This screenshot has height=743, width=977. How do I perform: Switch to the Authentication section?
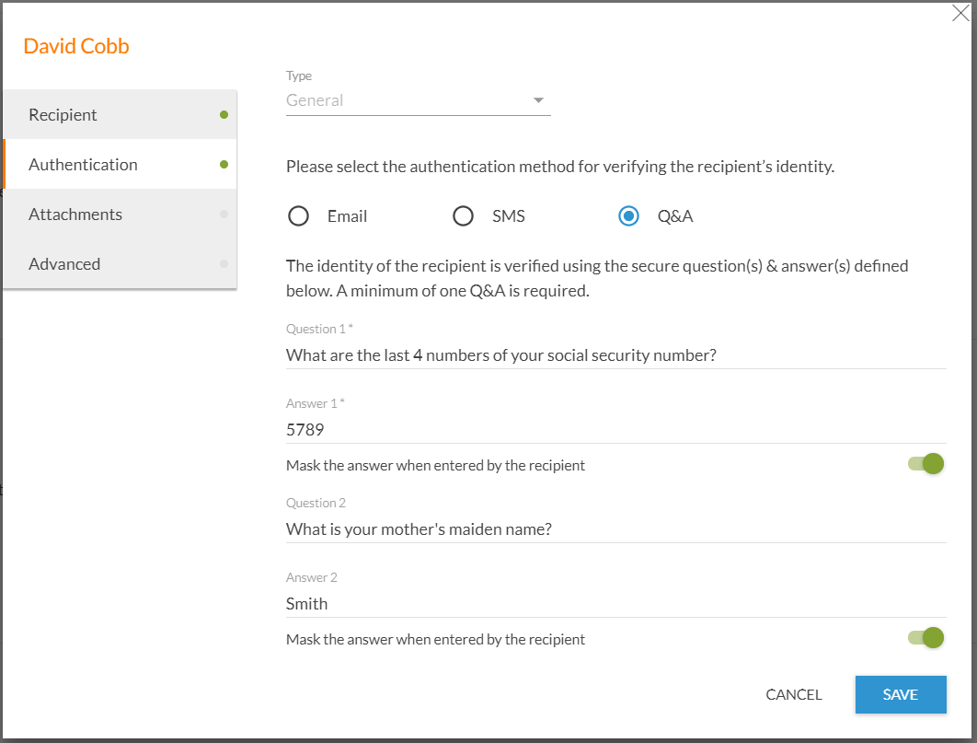click(83, 164)
